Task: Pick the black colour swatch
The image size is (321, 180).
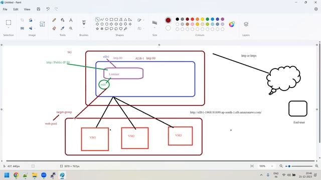Action: click(177, 19)
